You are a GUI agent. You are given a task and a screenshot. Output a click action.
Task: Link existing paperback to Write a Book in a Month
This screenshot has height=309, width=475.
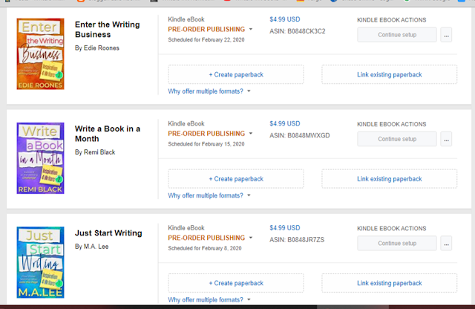[389, 178]
